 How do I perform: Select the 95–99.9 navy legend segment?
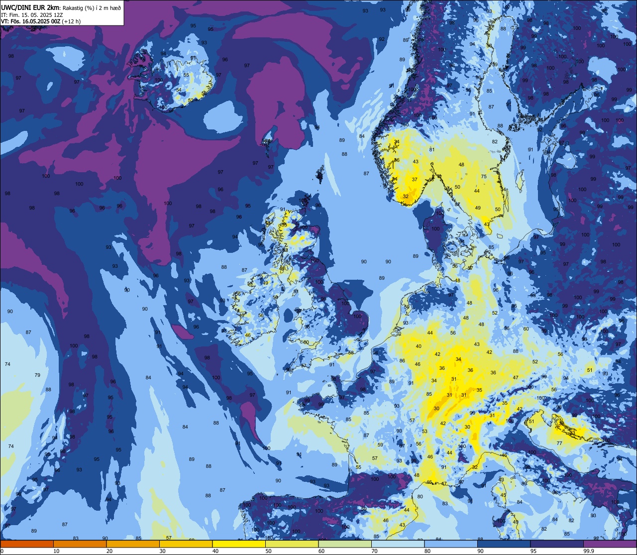click(x=557, y=544)
